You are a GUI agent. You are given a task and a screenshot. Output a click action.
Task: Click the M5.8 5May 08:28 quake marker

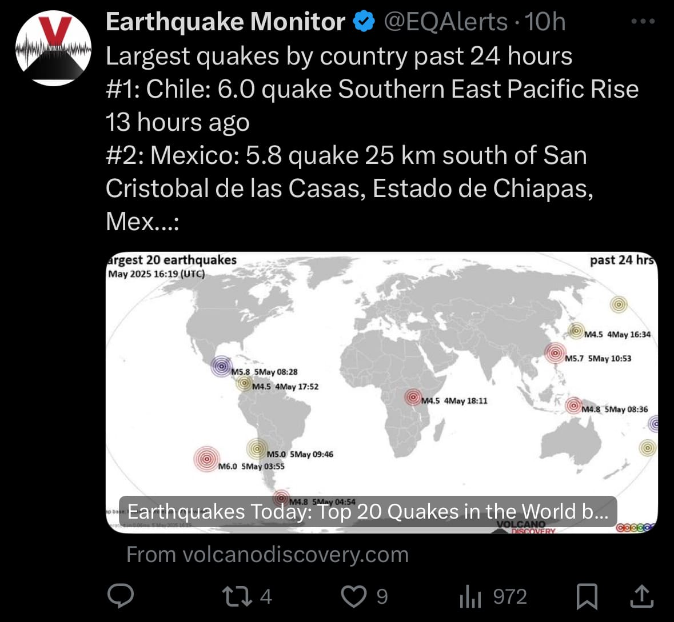pyautogui.click(x=222, y=367)
